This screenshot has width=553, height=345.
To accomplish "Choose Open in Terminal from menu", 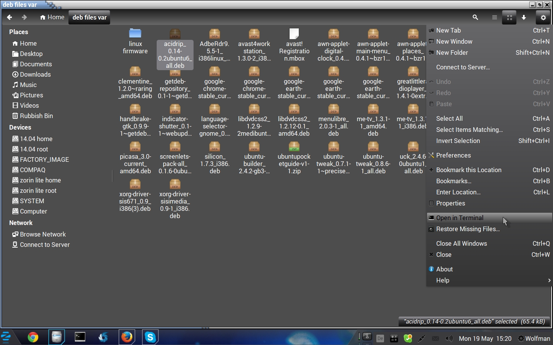I will tap(460, 218).
